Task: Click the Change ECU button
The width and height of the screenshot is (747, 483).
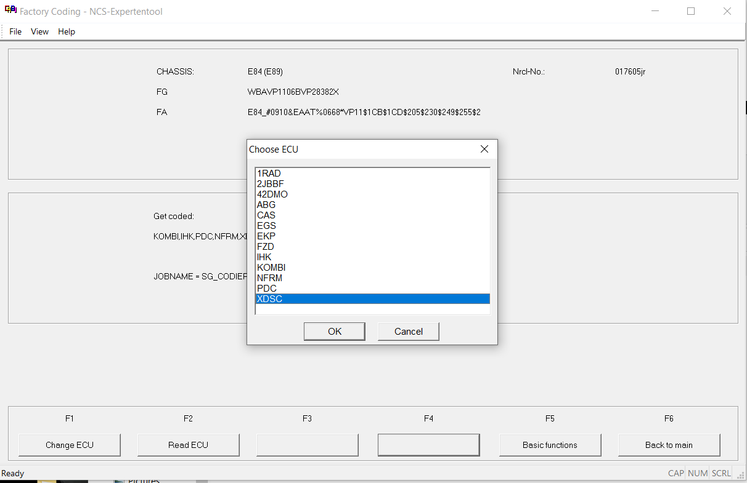Action: (x=70, y=445)
